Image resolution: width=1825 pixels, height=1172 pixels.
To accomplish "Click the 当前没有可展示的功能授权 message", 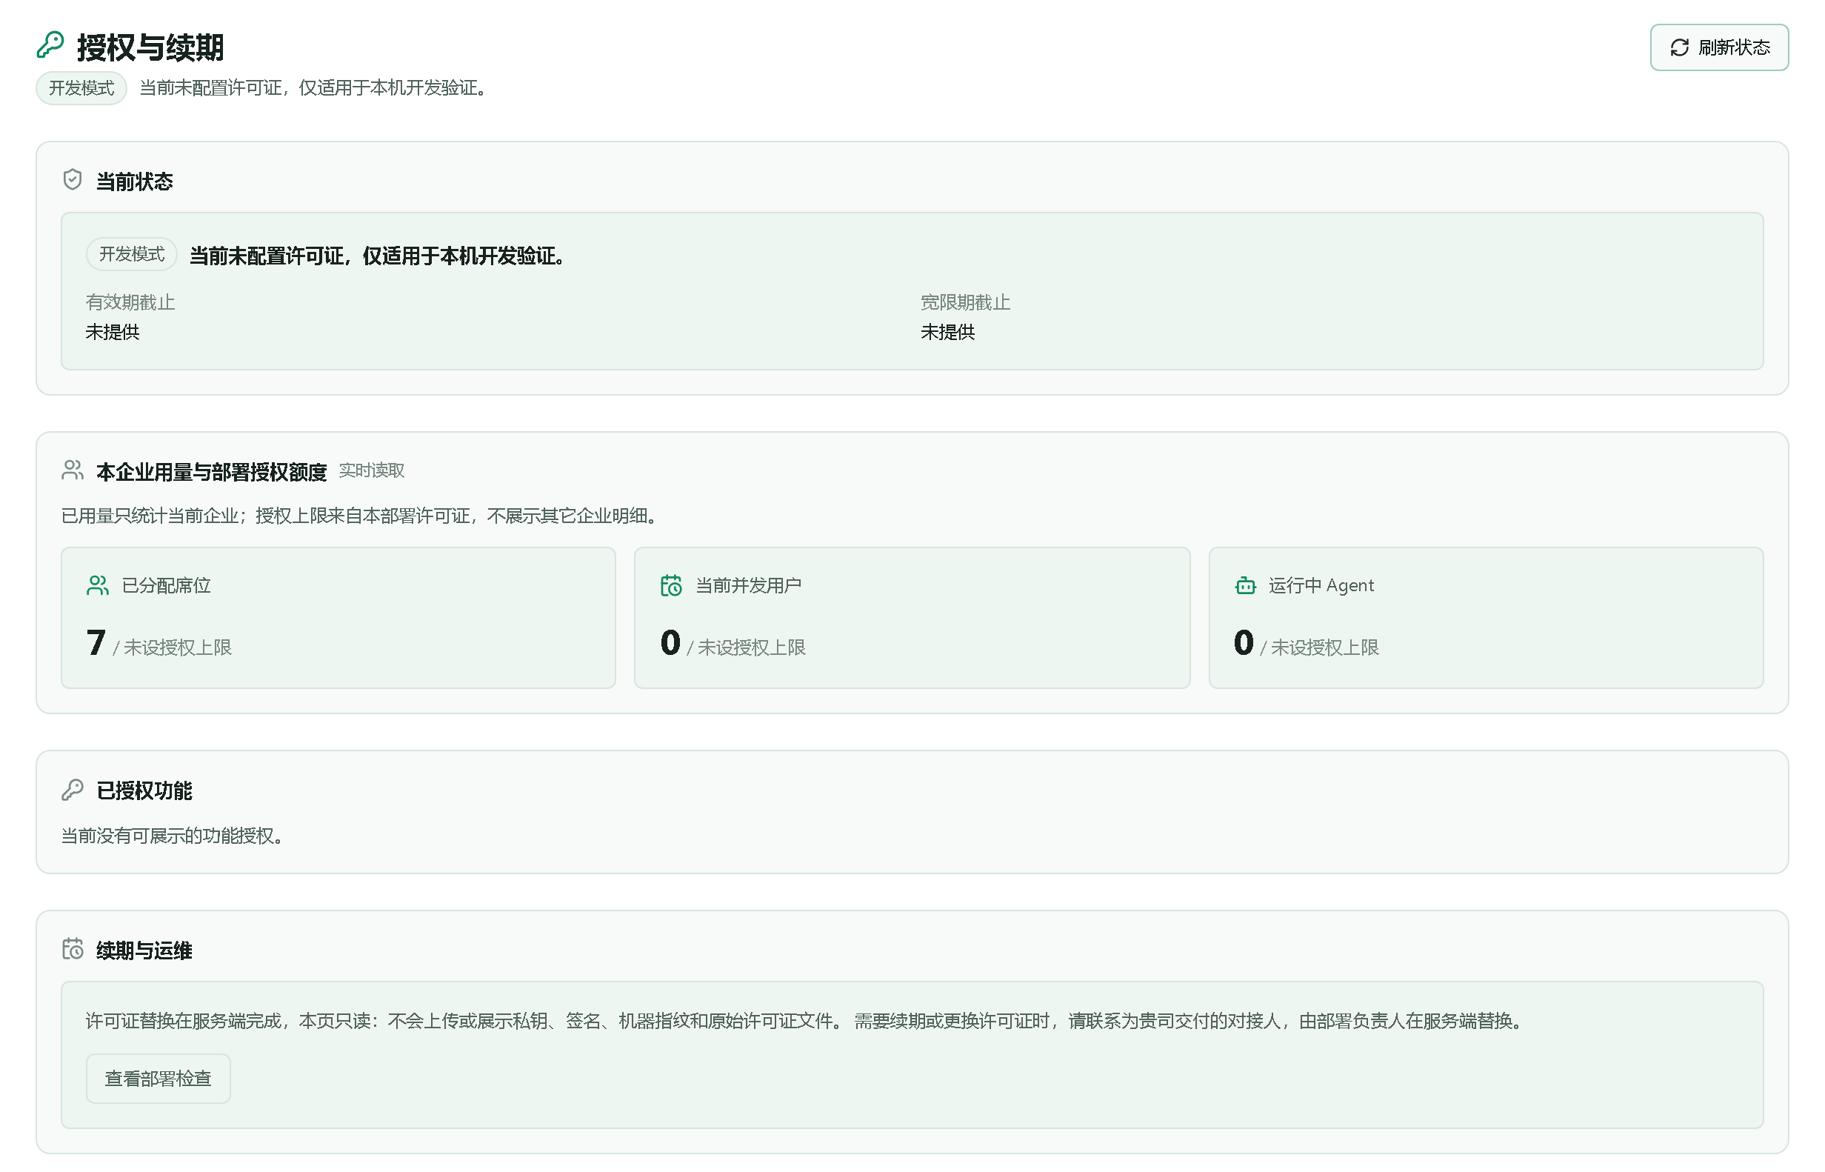I will pos(173,836).
